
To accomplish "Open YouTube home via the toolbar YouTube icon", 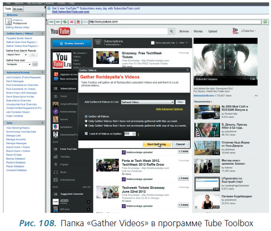I will pos(78,22).
